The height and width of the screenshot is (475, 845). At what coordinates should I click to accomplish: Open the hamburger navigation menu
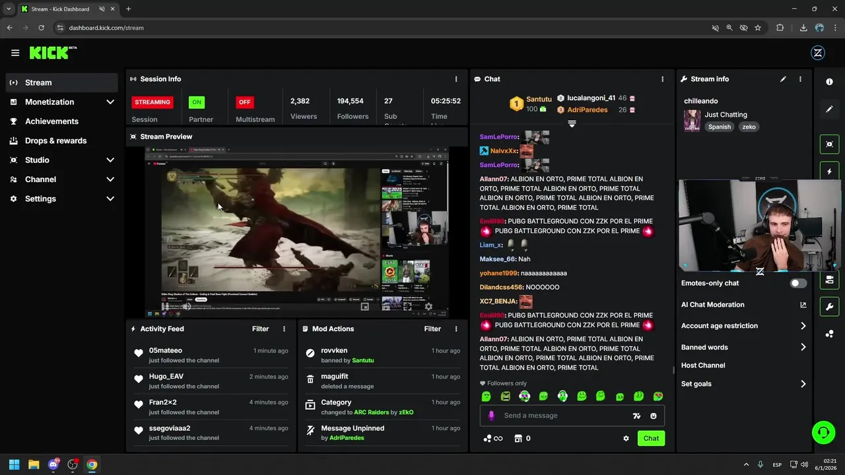pyautogui.click(x=15, y=53)
